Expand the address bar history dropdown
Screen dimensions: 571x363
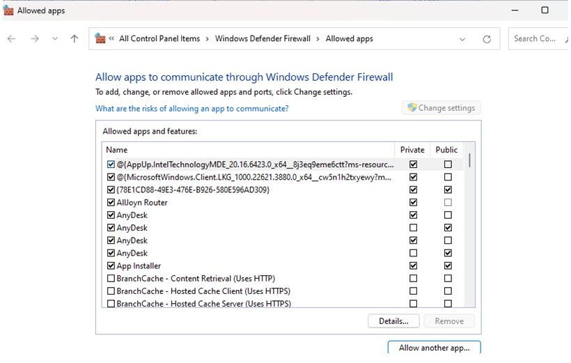pos(462,39)
